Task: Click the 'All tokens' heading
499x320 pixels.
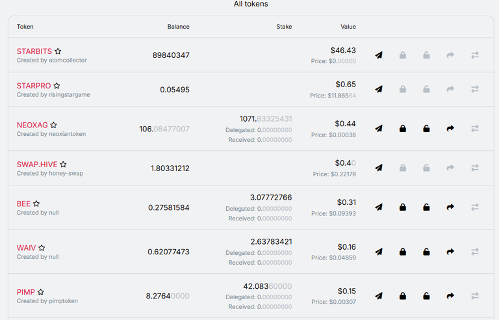Action: [251, 4]
